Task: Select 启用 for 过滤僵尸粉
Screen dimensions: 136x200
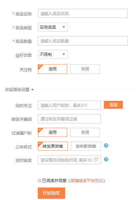Action: (x=52, y=133)
